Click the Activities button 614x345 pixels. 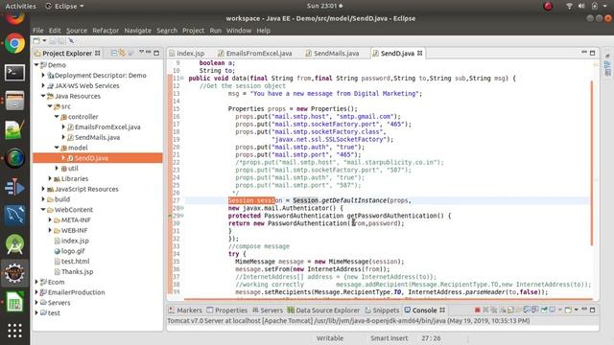pos(20,6)
